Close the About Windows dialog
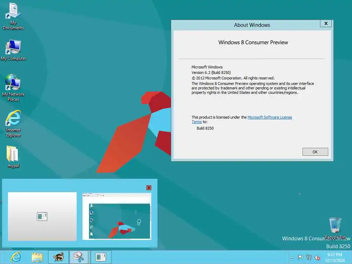This screenshot has width=352, height=264. (326, 23)
